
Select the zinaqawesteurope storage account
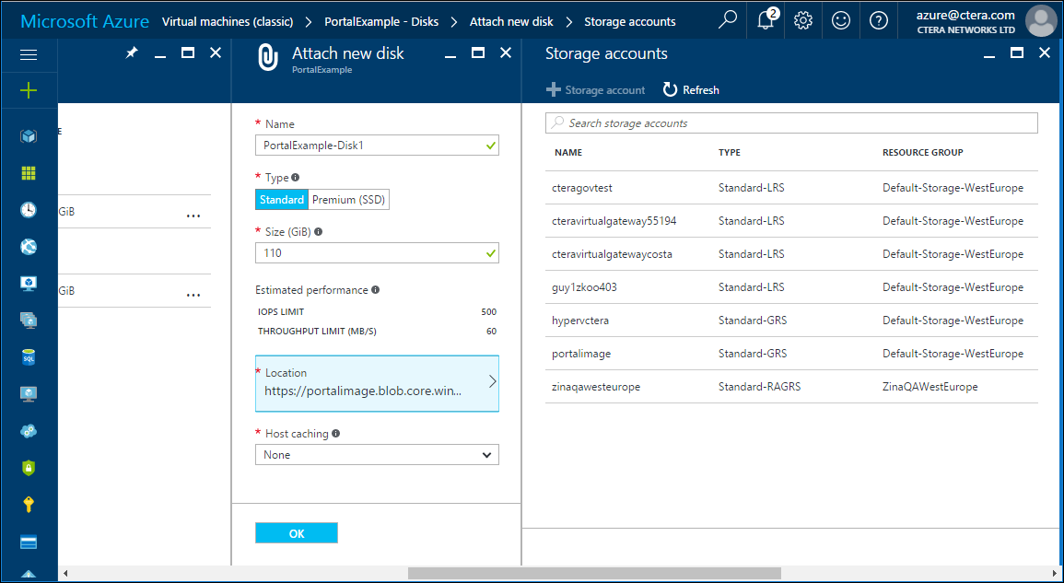791,387
